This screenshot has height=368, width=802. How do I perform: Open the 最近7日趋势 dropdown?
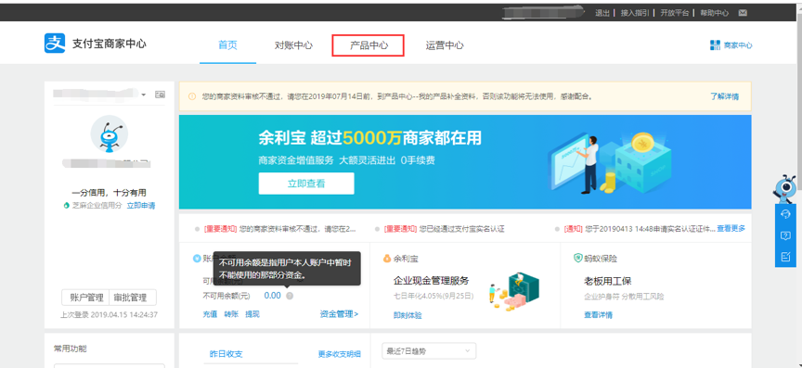(x=429, y=351)
